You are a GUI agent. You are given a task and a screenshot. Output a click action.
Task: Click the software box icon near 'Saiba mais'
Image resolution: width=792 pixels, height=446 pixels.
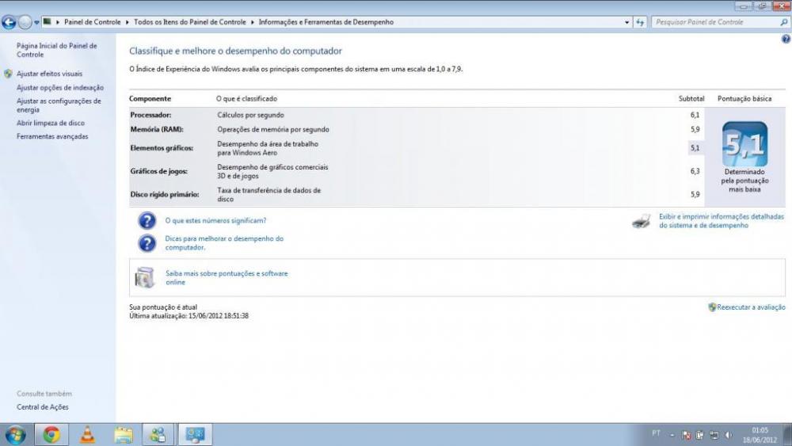click(x=145, y=277)
